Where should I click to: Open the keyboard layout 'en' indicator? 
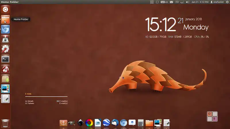(x=164, y=2)
